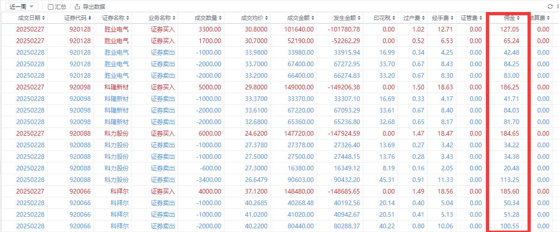Screen dimensions: 559x232
Task: Click the price cell 33.9800
Action: pyautogui.click(x=257, y=52)
